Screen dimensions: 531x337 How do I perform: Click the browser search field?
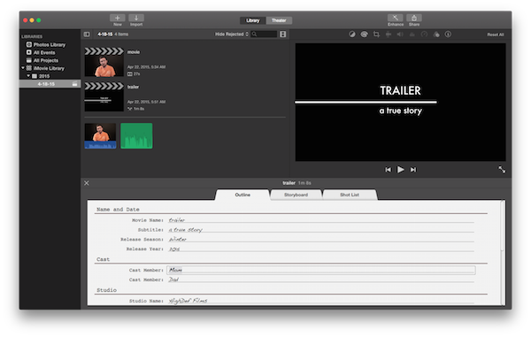click(x=264, y=34)
